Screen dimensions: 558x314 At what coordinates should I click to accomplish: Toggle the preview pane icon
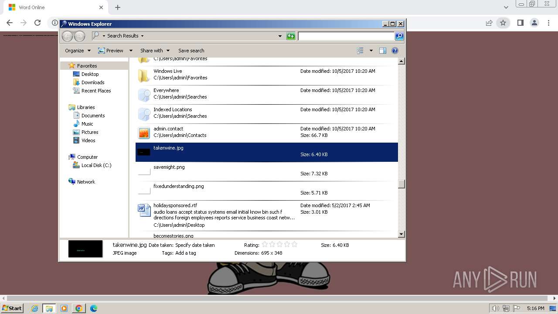click(383, 51)
